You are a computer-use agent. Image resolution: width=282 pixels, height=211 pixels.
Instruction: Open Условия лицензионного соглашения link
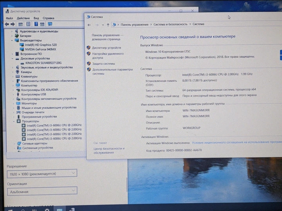(x=237, y=142)
